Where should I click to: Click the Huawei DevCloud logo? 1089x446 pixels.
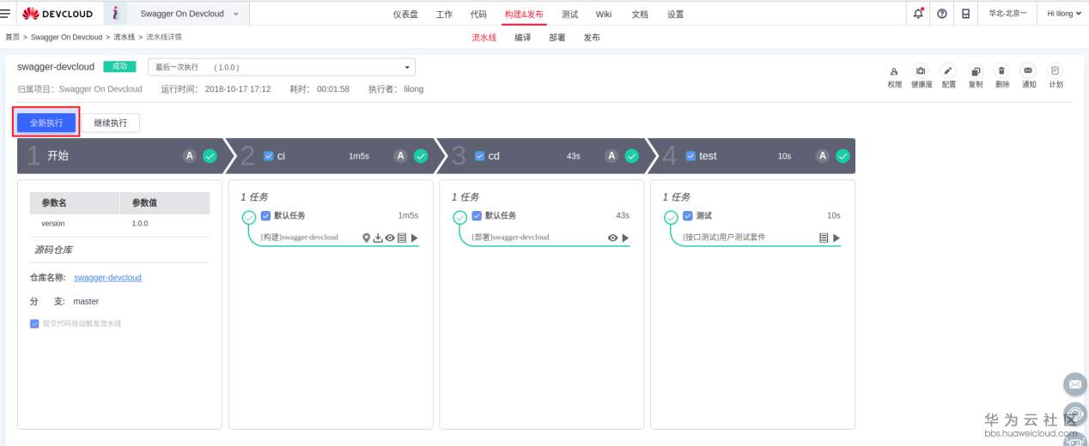pos(57,14)
